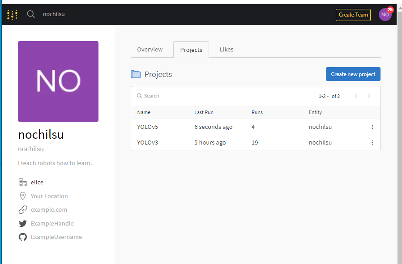Click the runs count 4 cell

tap(253, 127)
